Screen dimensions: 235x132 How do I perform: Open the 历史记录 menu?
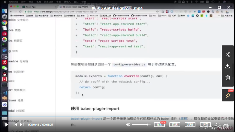click(49, 2)
